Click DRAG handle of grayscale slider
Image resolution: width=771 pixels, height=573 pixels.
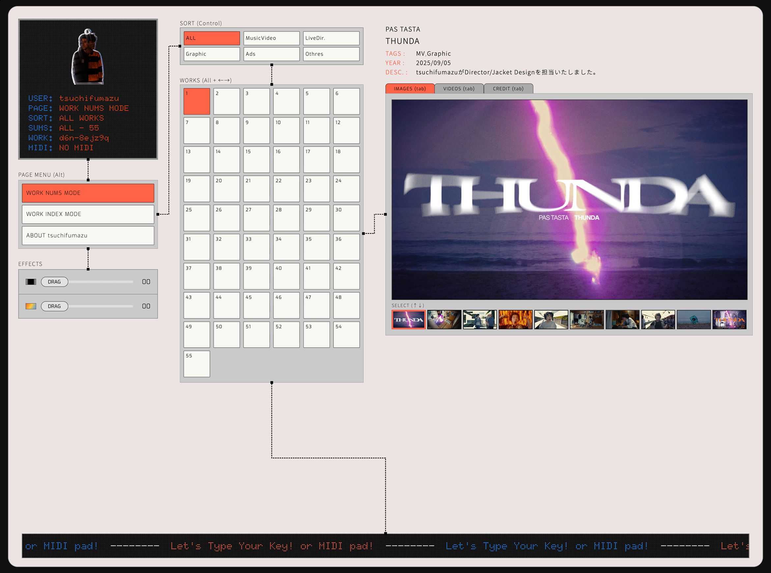pos(54,282)
